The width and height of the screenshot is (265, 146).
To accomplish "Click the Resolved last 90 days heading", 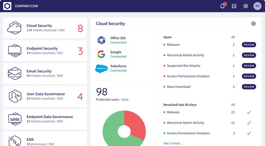I will 180,105.
